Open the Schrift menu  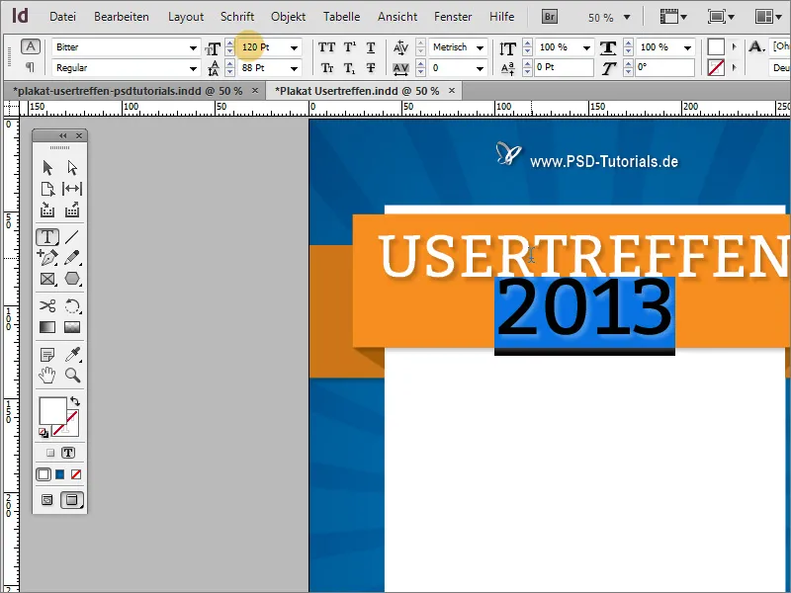[x=237, y=17]
